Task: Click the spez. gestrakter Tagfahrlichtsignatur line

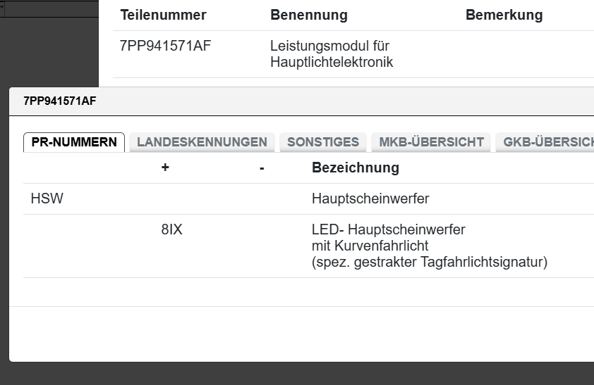Action: coord(429,263)
